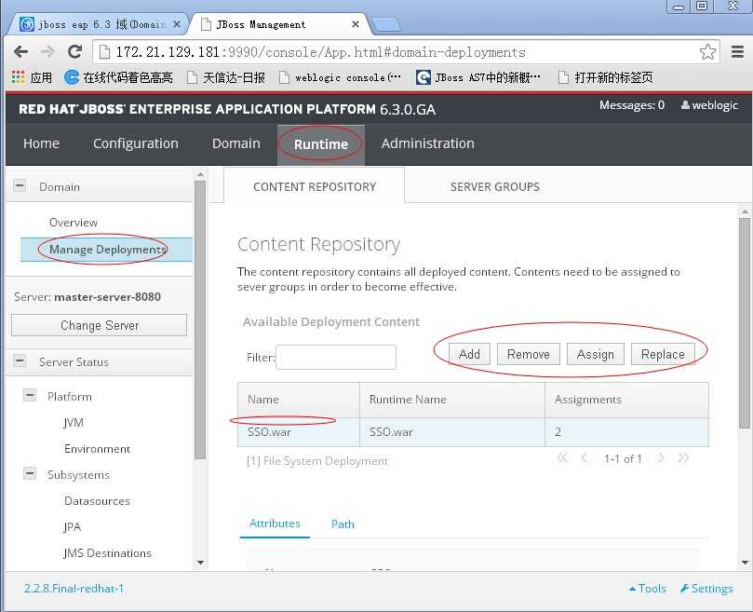
Task: Switch to the Path tab
Action: [x=343, y=524]
